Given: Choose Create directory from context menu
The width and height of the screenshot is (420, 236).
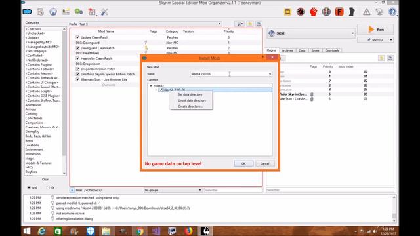Looking at the screenshot, I should point(191,106).
